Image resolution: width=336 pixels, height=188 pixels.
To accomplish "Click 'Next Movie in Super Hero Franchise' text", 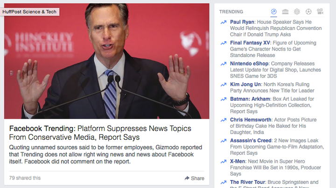I will 276,167.
